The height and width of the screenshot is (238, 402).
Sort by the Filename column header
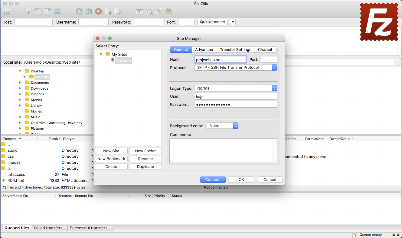click(19, 139)
